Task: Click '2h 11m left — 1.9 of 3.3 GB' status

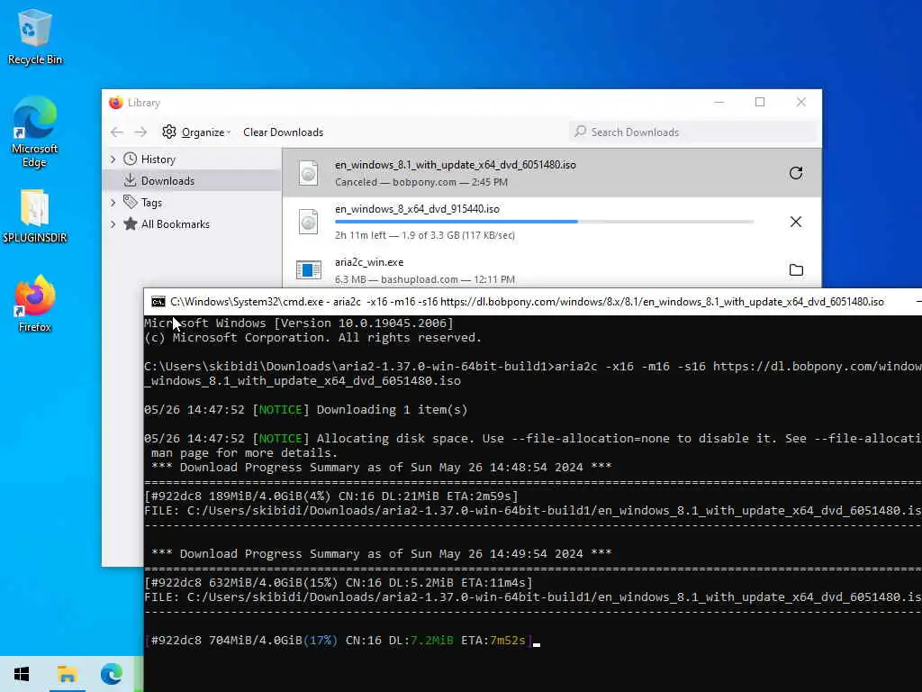Action: [425, 235]
